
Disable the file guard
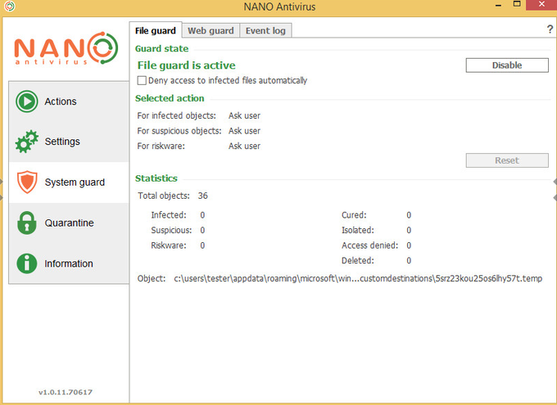tap(507, 65)
